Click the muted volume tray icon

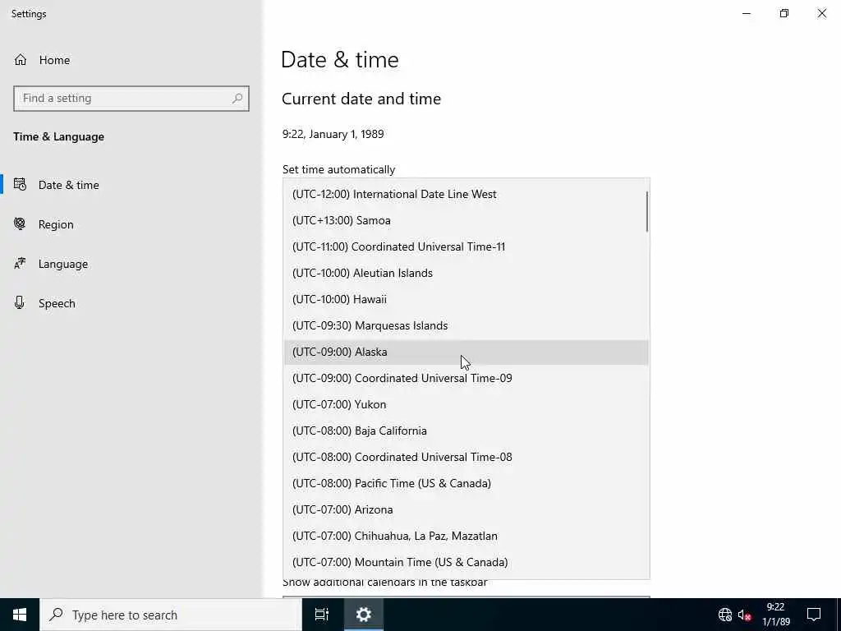click(x=744, y=615)
